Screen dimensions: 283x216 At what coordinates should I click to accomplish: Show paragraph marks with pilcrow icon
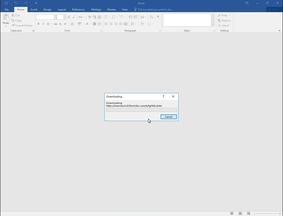[x=158, y=17]
